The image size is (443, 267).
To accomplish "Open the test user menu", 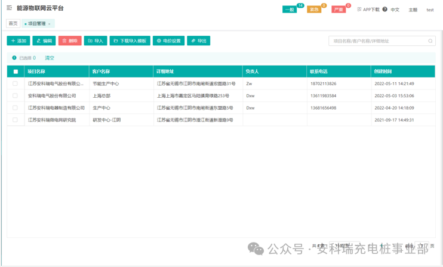I will (x=430, y=10).
